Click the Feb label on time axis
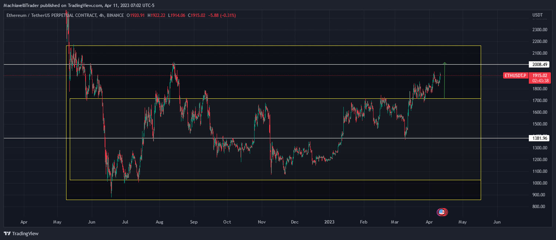 click(364, 222)
